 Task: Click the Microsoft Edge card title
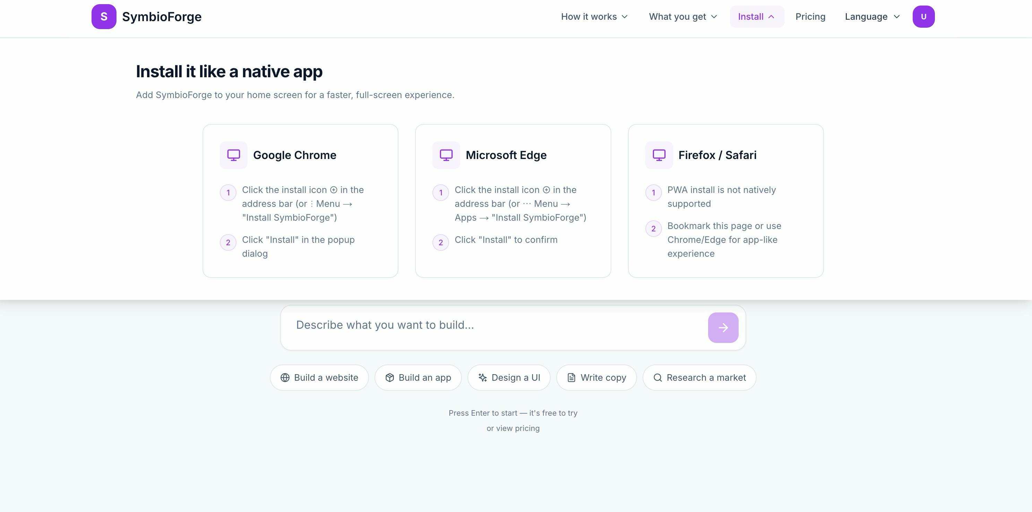[x=506, y=155]
